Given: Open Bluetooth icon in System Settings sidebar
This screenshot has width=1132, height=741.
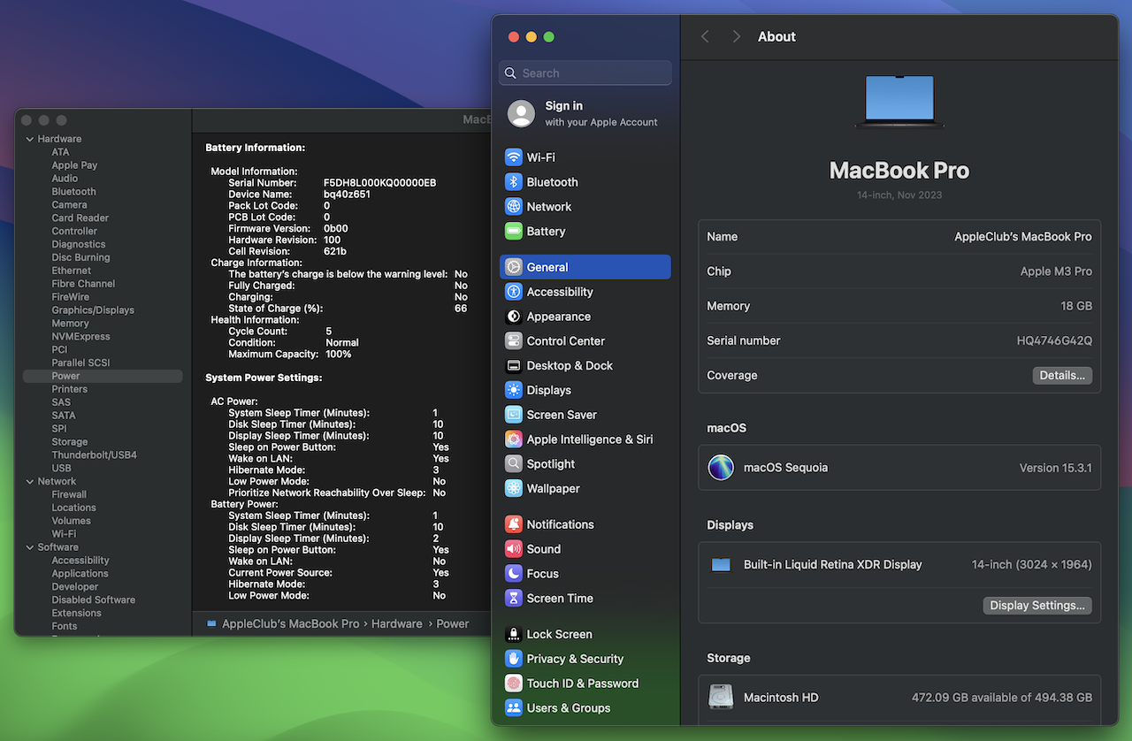Looking at the screenshot, I should 514,182.
